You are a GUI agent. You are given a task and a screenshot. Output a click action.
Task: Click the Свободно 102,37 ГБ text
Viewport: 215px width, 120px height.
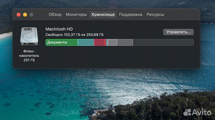point(63,35)
